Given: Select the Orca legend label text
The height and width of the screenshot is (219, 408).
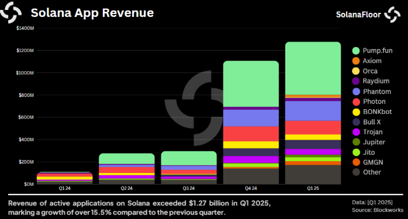Looking at the screenshot, I should pyautogui.click(x=370, y=71).
